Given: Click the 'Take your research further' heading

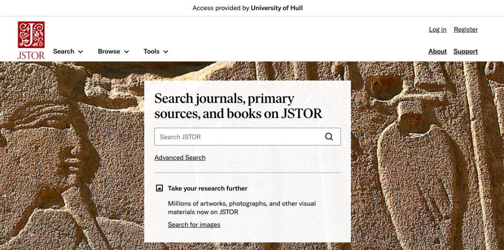Looking at the screenshot, I should pos(207,188).
